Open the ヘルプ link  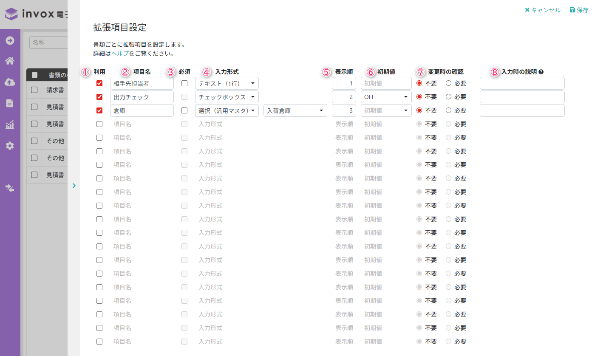point(120,54)
